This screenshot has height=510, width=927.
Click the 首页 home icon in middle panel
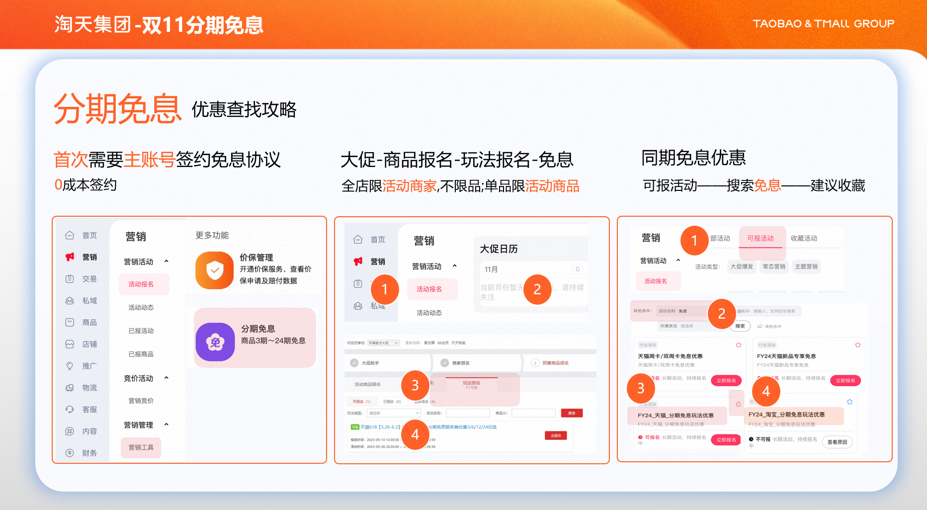tap(358, 240)
